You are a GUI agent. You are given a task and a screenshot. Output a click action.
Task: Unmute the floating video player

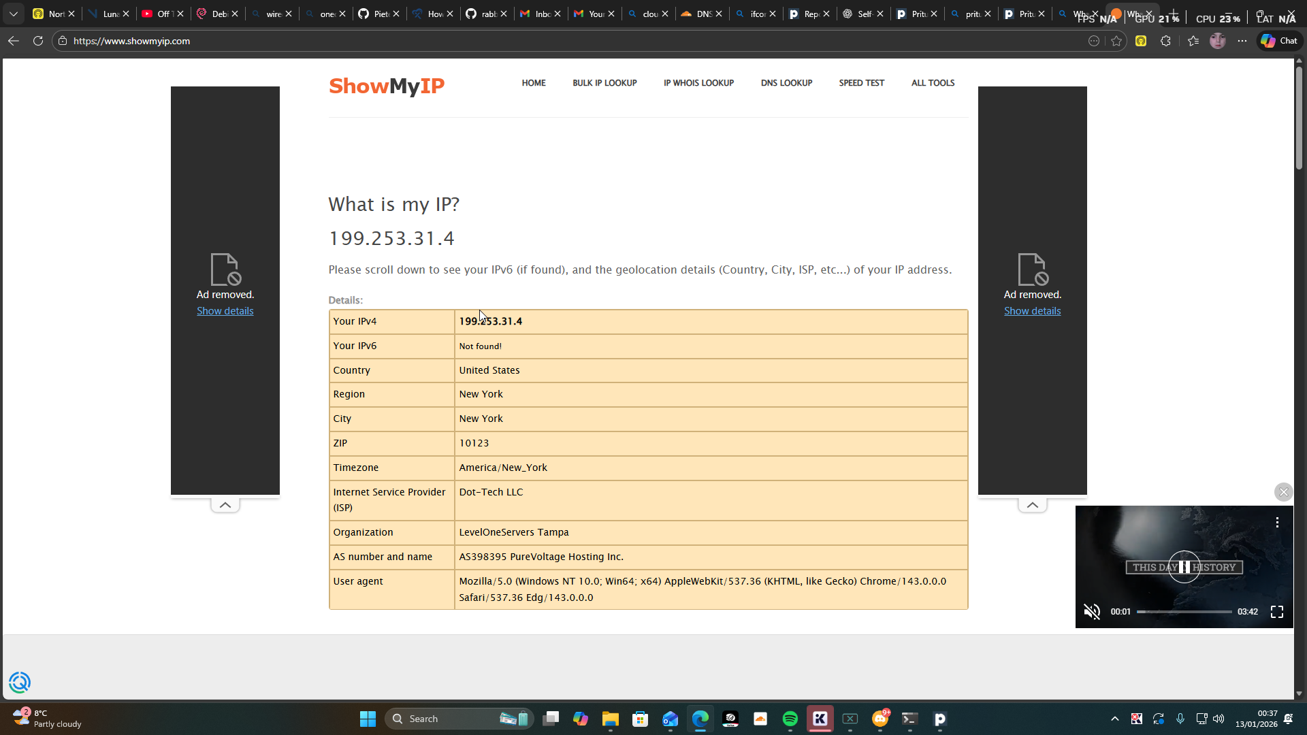tap(1092, 612)
